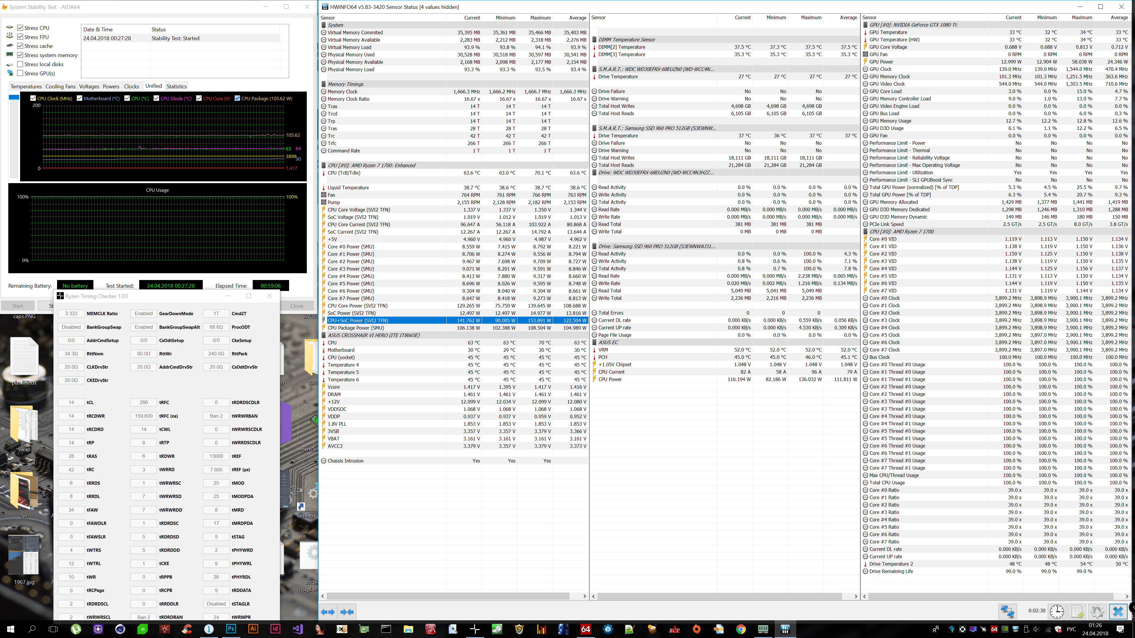The height and width of the screenshot is (638, 1135).
Task: Click the HWiNFO logging start sheet icon
Action: click(1077, 611)
